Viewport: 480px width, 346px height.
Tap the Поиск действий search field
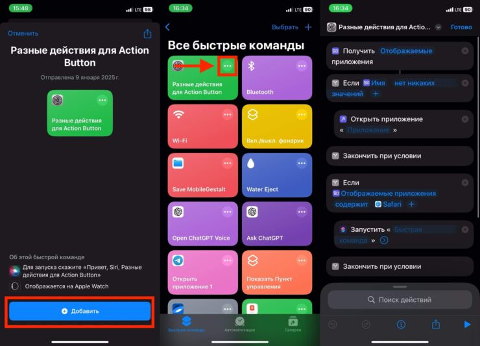pos(399,299)
